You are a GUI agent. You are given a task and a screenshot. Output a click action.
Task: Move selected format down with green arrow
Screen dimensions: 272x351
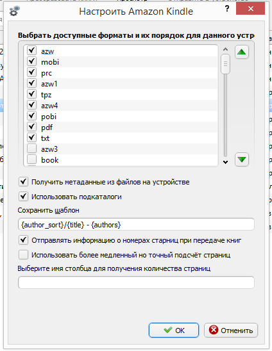[241, 159]
